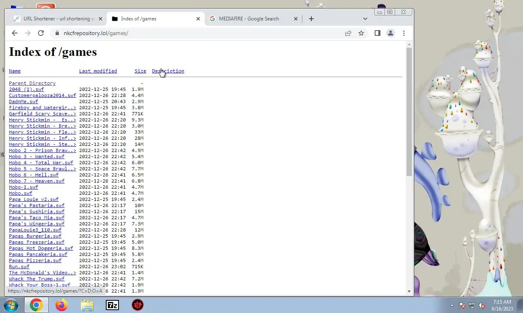Open Papas Freezeria.swf
Viewport: 523px width, 313px height.
point(37,242)
